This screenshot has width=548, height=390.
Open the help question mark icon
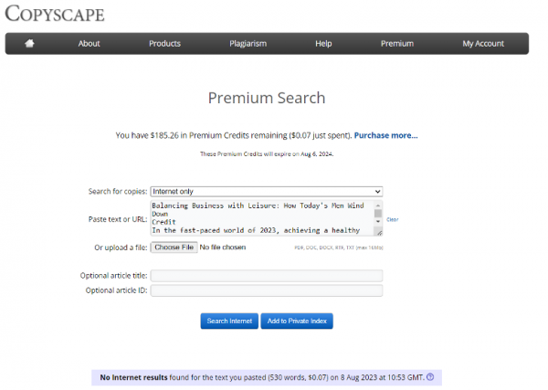click(430, 377)
